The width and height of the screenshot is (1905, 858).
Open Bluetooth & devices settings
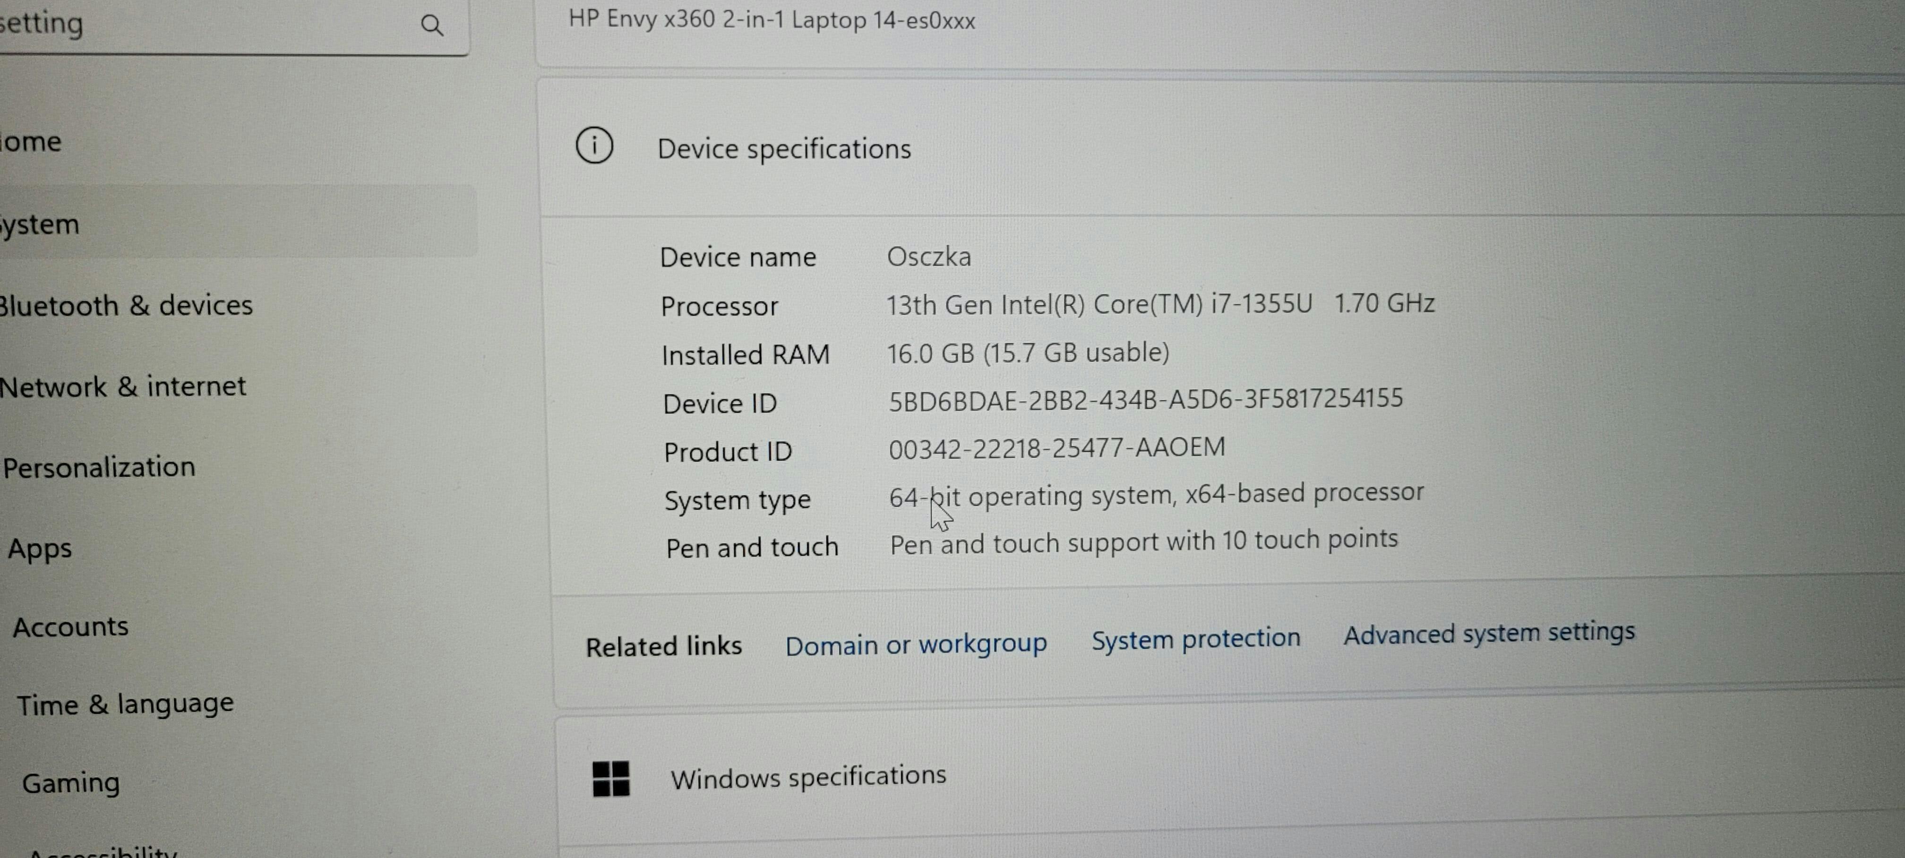[127, 306]
